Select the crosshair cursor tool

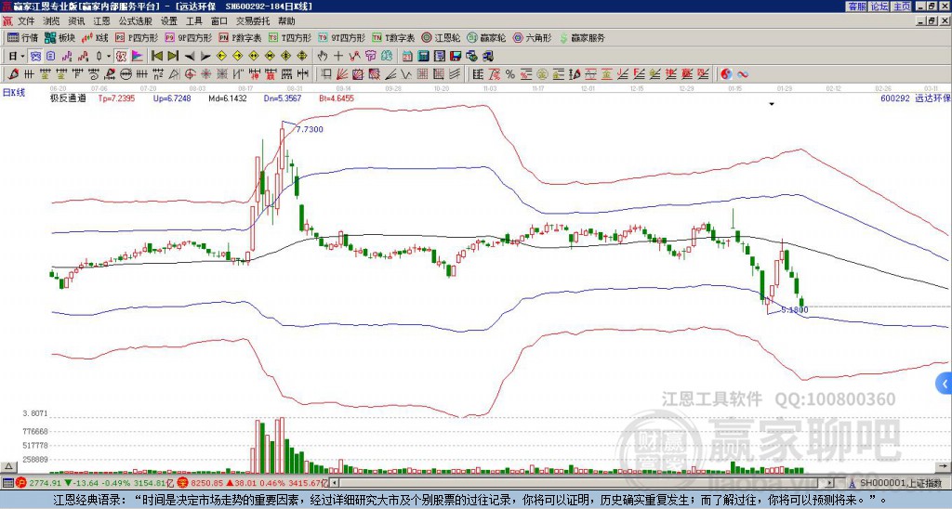tap(338, 57)
